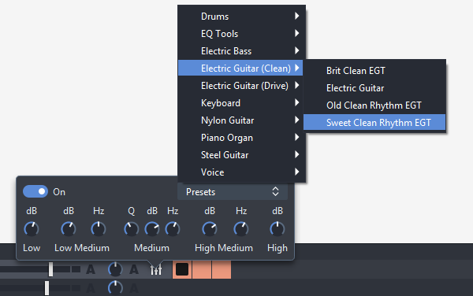Screen dimensions: 473x296
Task: Click the High band dB knob
Action: [277, 229]
